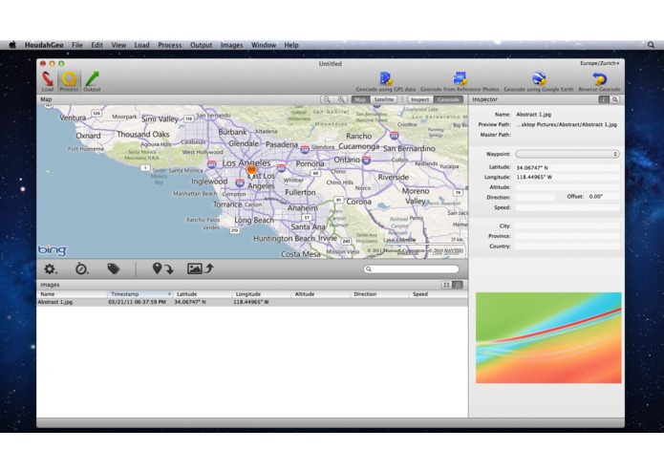Open the Process menu
Screen dimensions: 664x472
pos(170,45)
